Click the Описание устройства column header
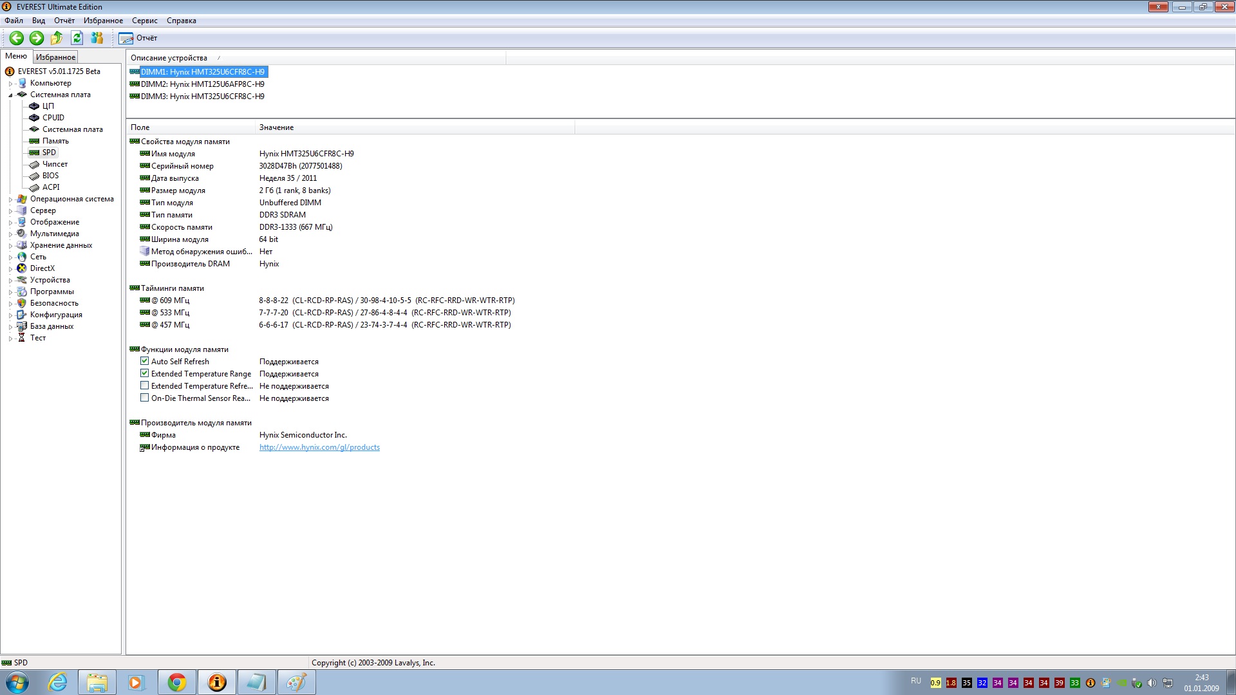The height and width of the screenshot is (695, 1236). coord(315,58)
